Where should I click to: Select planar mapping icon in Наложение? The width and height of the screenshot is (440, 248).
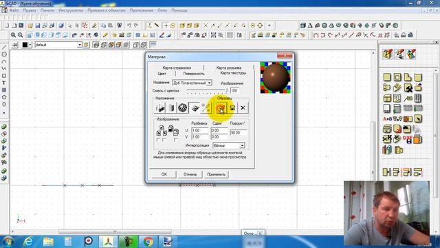coord(160,107)
